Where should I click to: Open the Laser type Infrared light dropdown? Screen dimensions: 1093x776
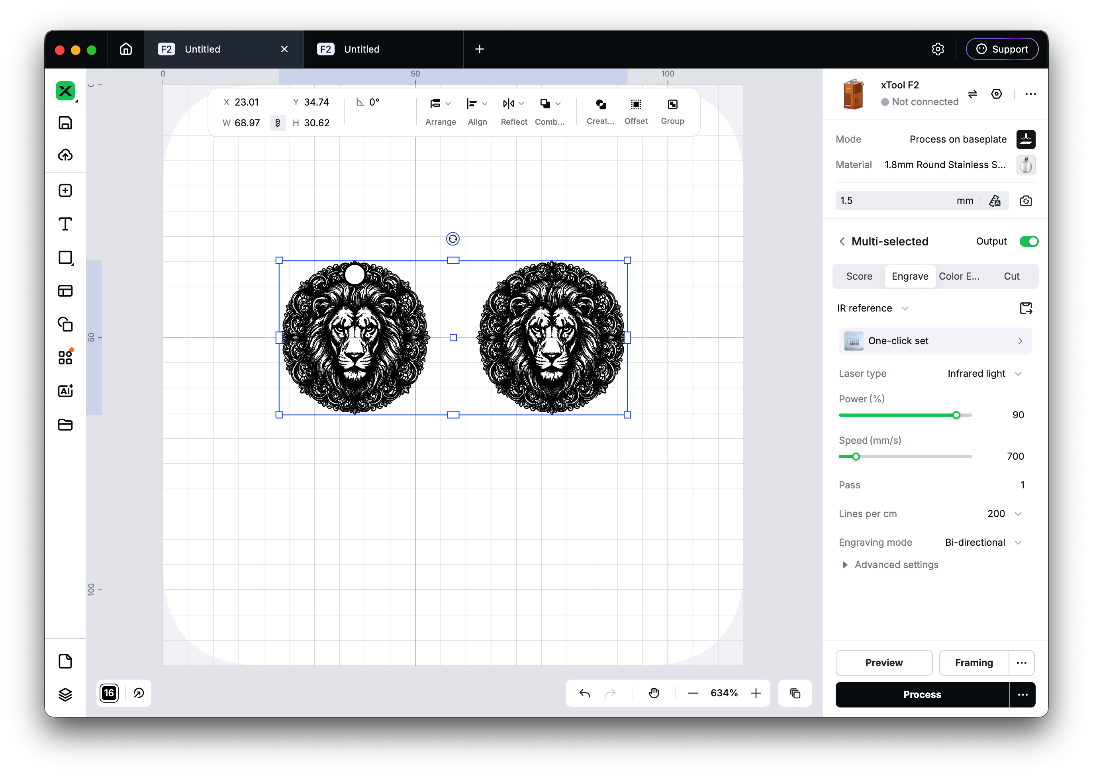tap(985, 374)
